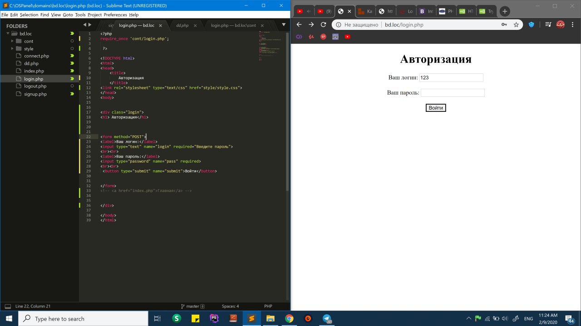581x326 pixels.
Task: Open signup.php from the folder sidebar
Action: [x=35, y=94]
